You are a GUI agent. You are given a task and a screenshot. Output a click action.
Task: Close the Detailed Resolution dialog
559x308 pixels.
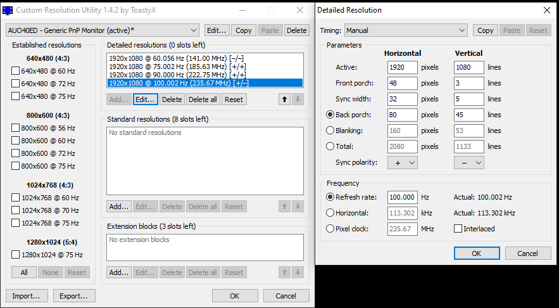point(546,10)
